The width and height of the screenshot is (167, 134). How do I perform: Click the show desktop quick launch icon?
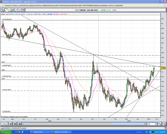point(22,132)
